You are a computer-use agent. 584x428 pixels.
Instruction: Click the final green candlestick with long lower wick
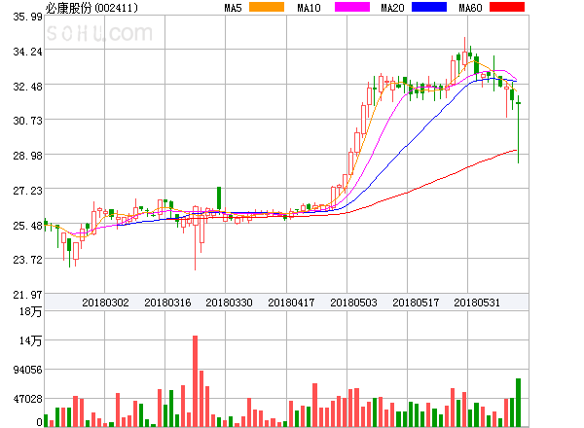click(x=518, y=129)
